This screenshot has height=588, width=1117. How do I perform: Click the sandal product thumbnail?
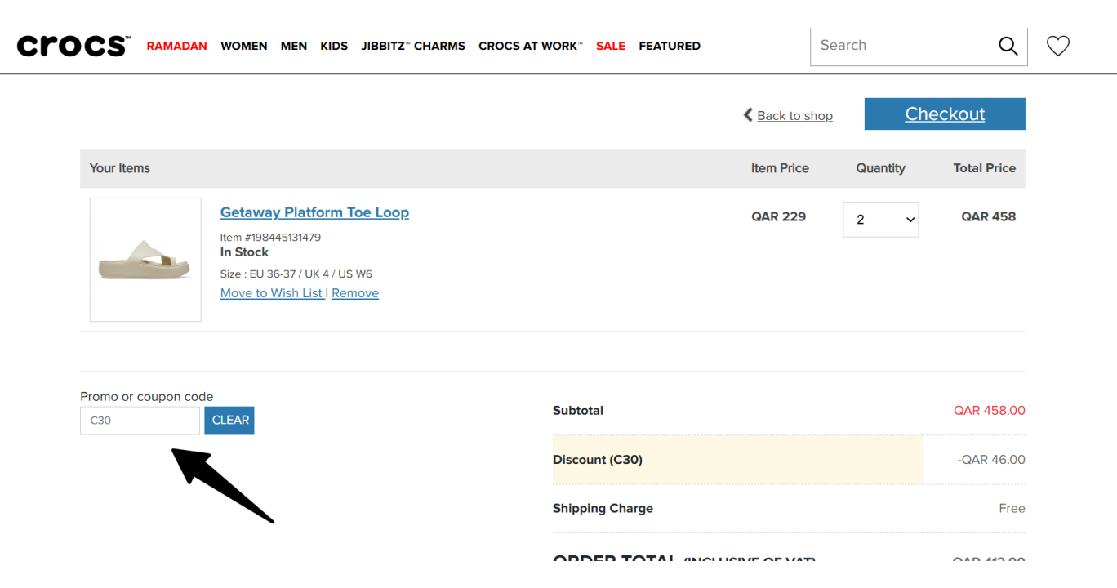(x=145, y=260)
